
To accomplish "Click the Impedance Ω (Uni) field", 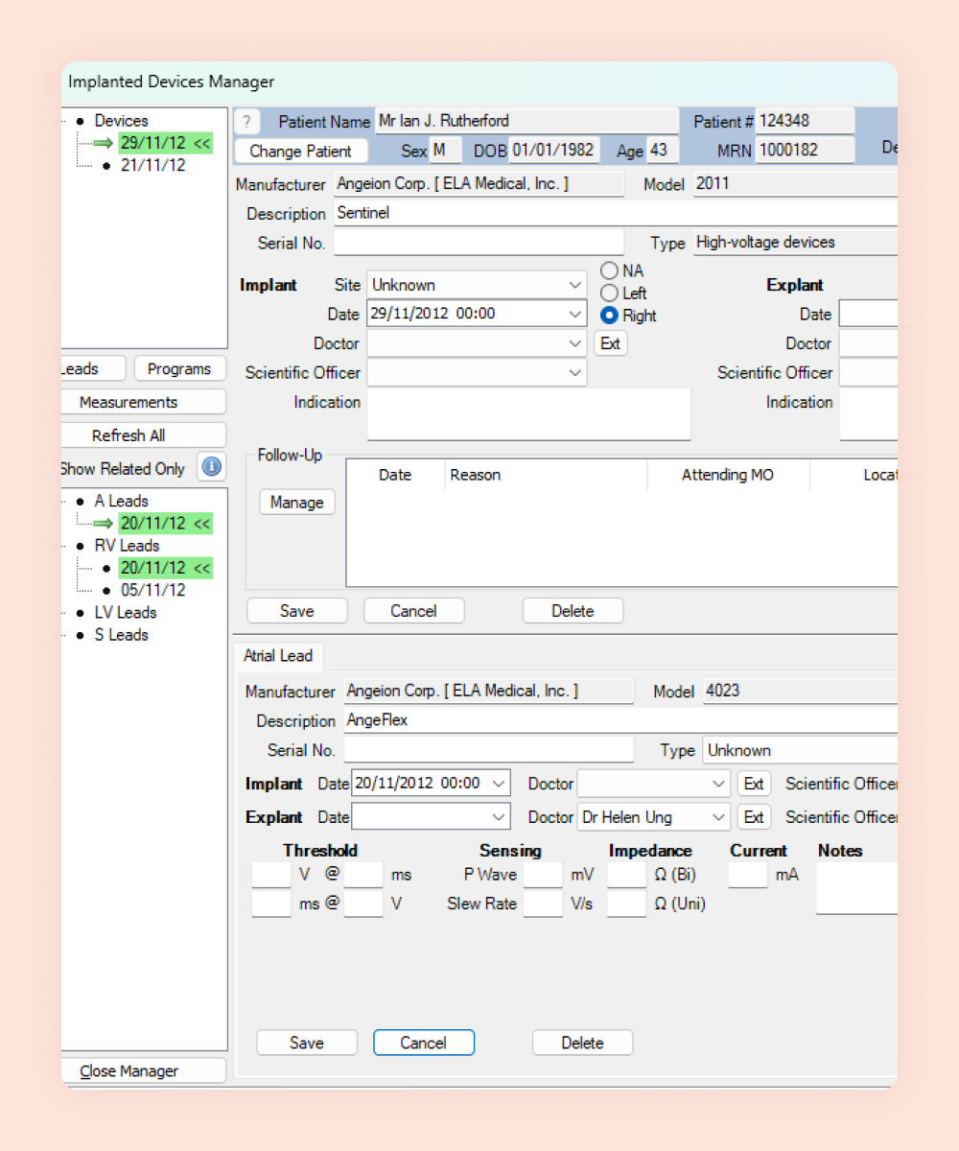I will coord(627,904).
